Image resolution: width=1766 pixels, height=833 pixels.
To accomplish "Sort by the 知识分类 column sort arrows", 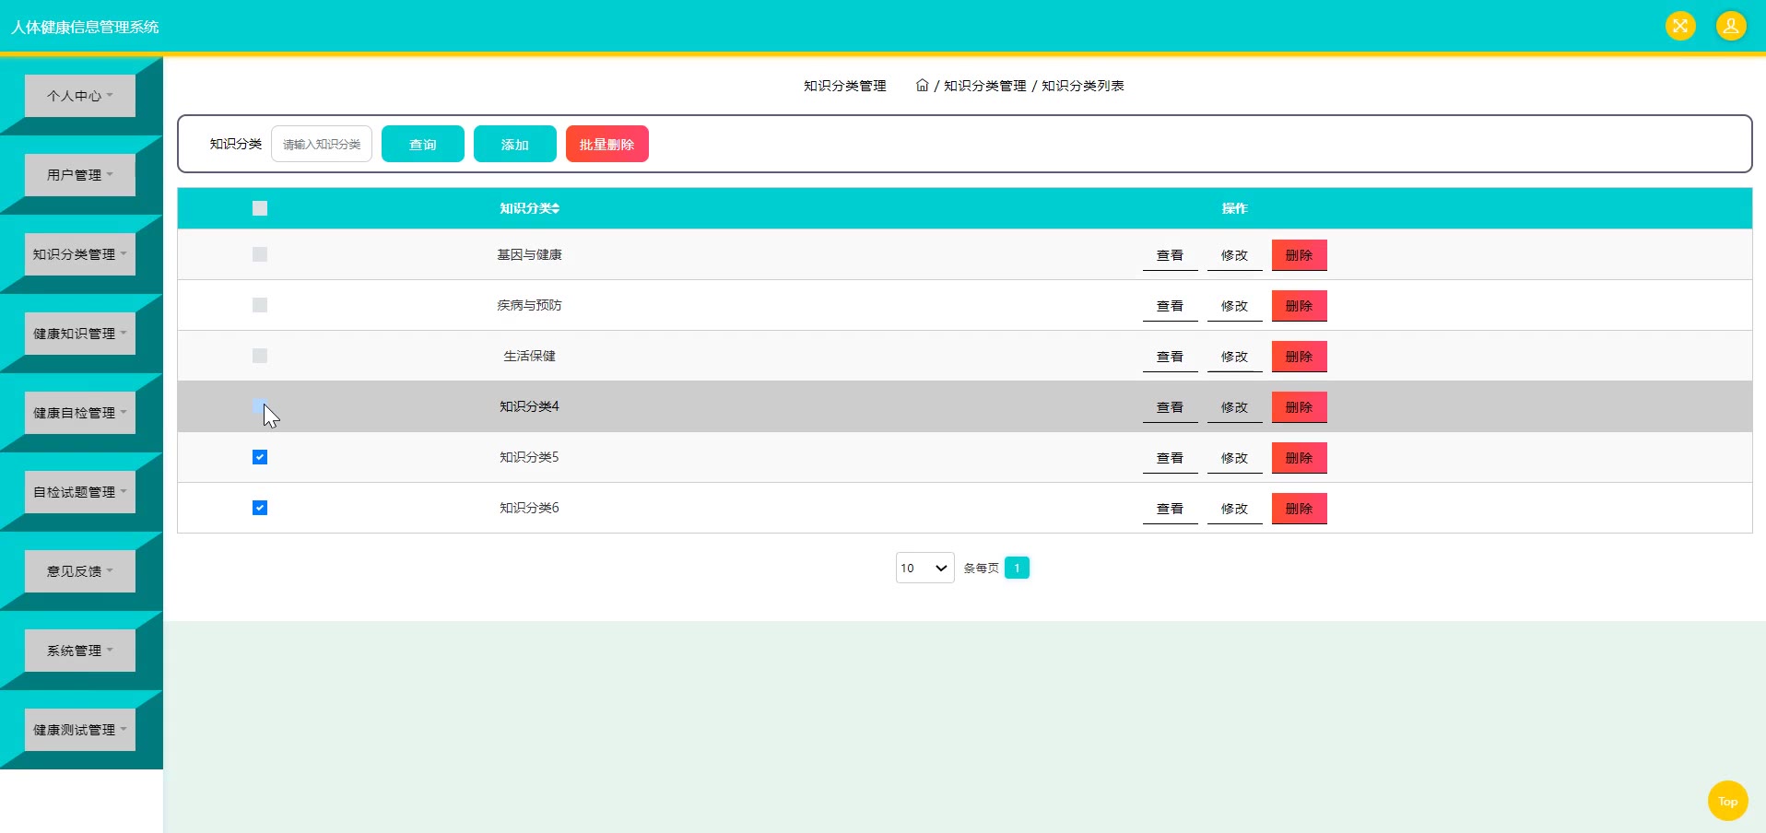I will (x=556, y=208).
